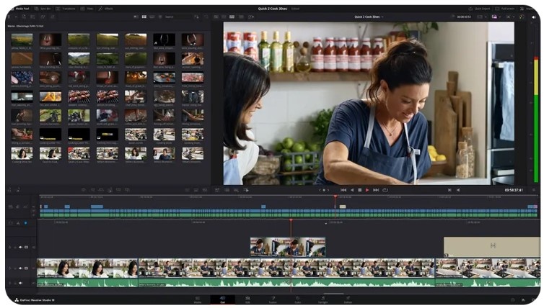Click the Source Overwrite icon
The image size is (544, 308).
tap(127, 190)
